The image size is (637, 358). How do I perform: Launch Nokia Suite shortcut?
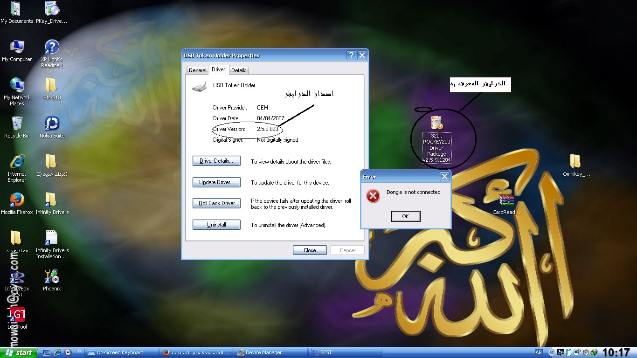(x=52, y=127)
